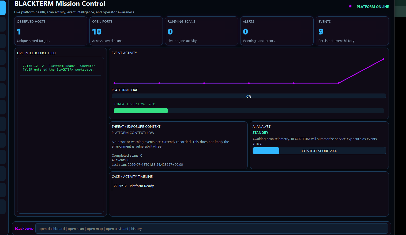Click the Operator TYLER feed message
The image size is (406, 235).
59,68
